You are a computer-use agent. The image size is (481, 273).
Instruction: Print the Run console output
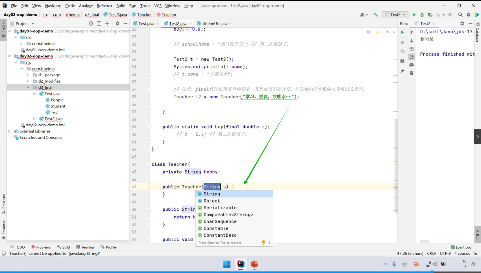click(411, 65)
